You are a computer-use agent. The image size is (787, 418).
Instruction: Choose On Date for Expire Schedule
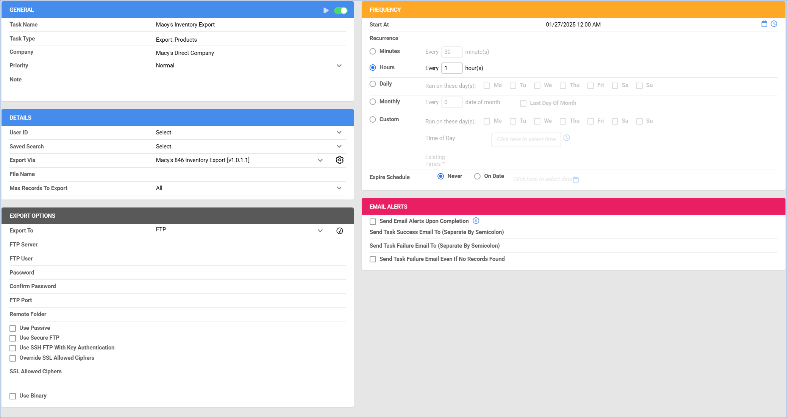click(477, 176)
